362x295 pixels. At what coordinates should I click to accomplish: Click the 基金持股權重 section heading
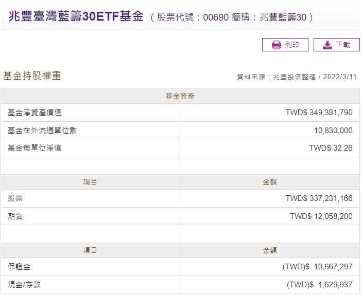(x=32, y=76)
